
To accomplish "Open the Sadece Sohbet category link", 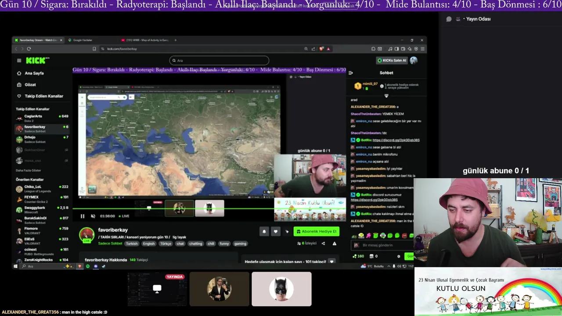I will [110, 244].
